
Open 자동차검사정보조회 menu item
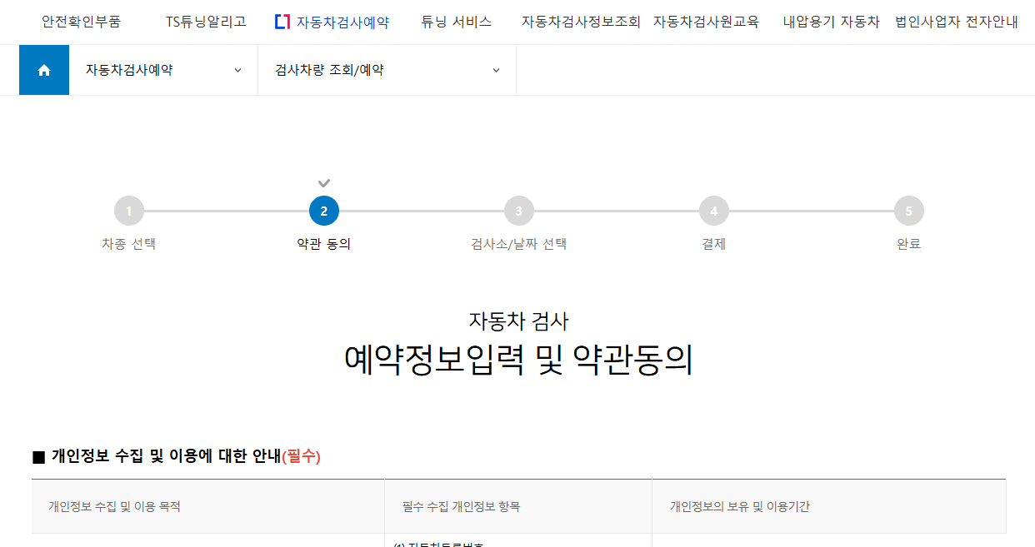[x=581, y=22]
